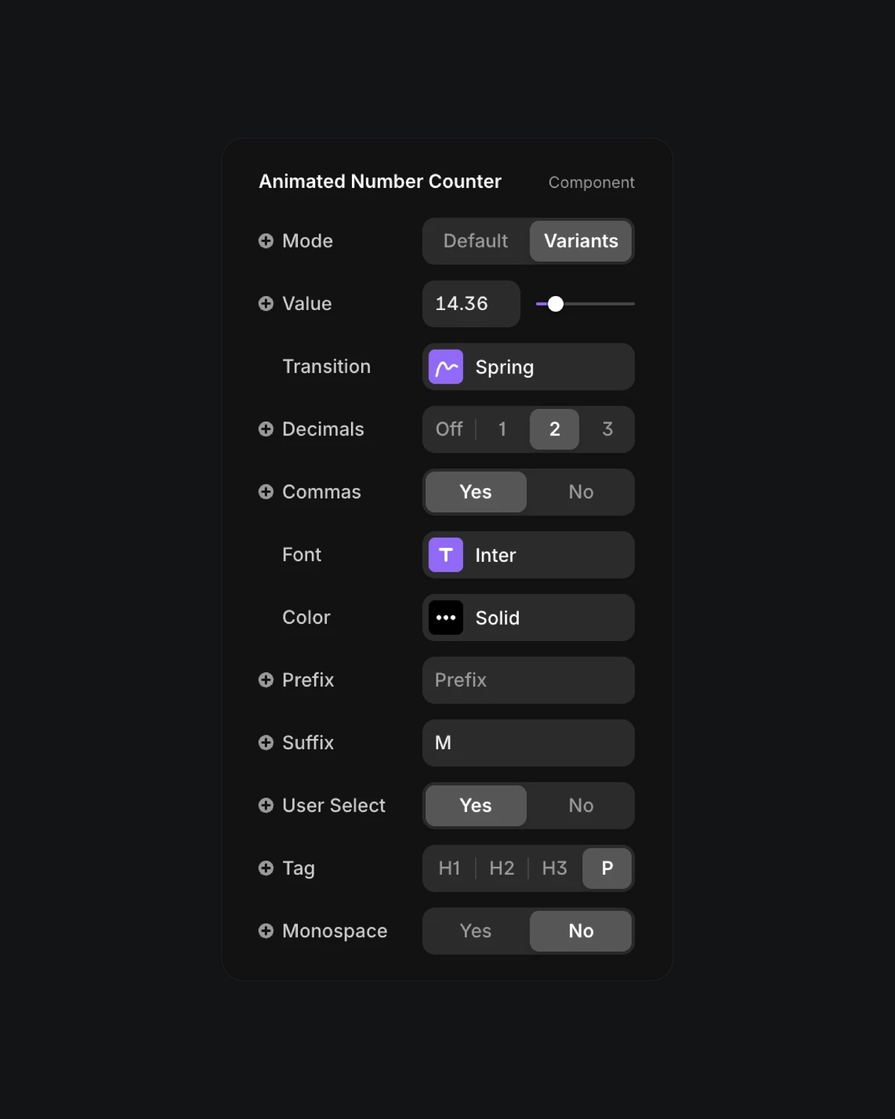Click the Spring transition icon

click(447, 366)
